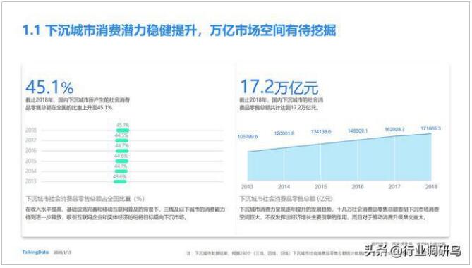Click the 171885.3 data label
The height and width of the screenshot is (268, 472).
(x=430, y=128)
